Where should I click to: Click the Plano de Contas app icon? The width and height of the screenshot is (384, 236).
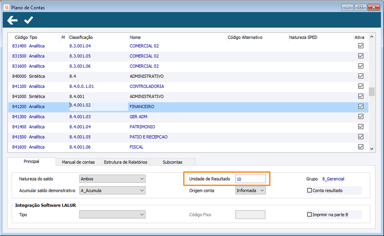click(x=7, y=7)
